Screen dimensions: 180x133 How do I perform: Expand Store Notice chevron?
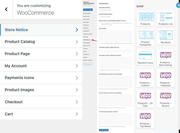[x=77, y=30]
